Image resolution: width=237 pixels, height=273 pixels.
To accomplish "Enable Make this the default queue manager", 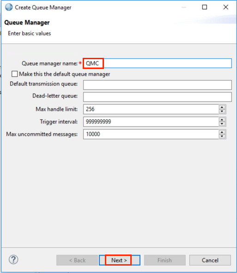I will (15, 74).
